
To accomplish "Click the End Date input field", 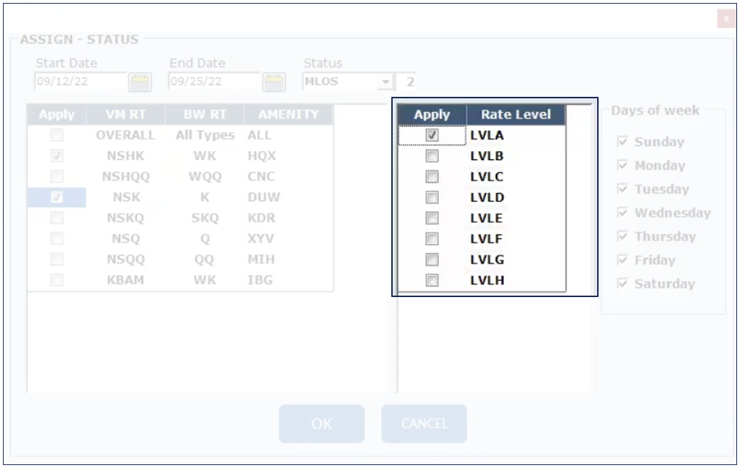I will click(x=214, y=81).
